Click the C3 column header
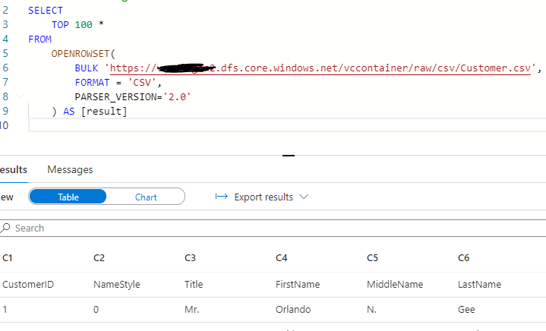The image size is (546, 331). (x=190, y=258)
